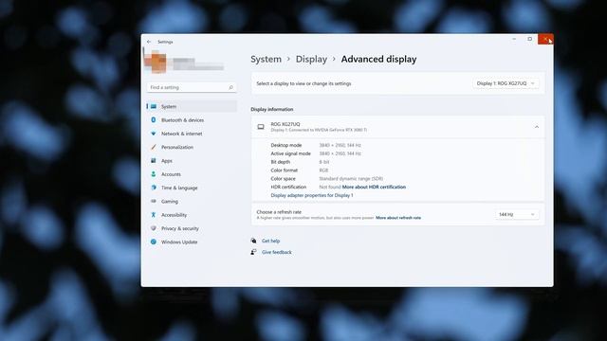Click the Get help link

pyautogui.click(x=270, y=241)
